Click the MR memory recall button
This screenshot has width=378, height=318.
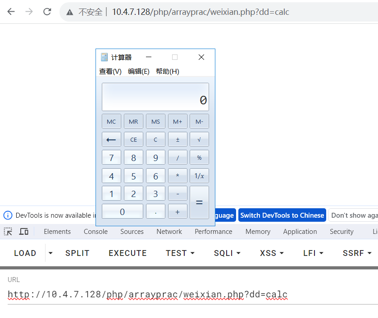(x=133, y=121)
